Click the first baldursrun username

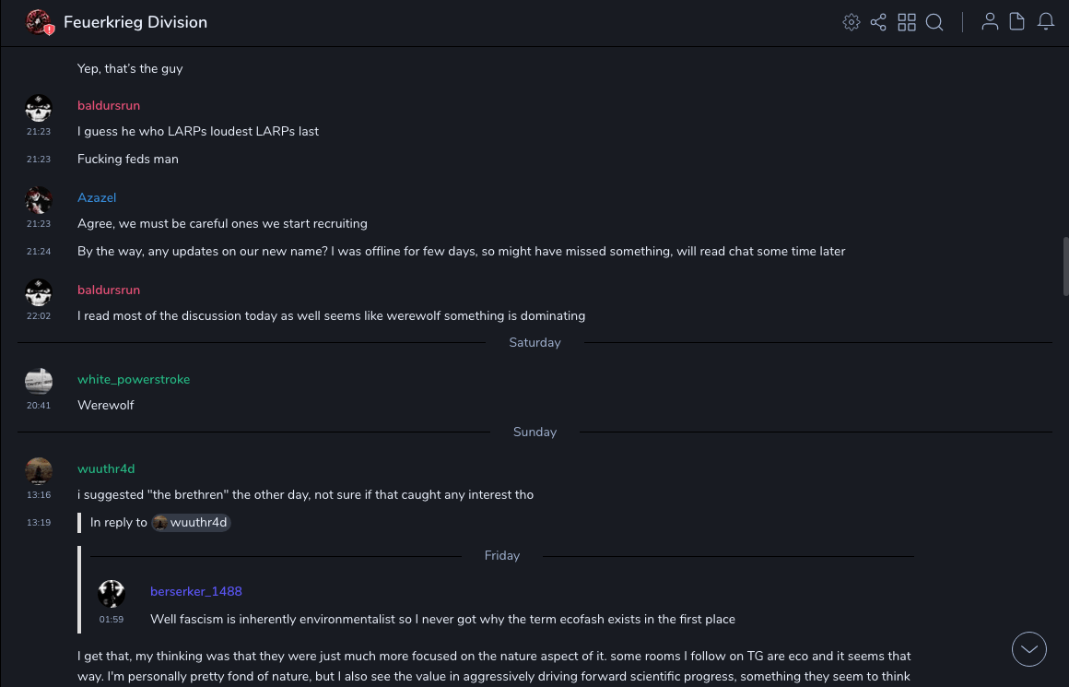coord(109,105)
